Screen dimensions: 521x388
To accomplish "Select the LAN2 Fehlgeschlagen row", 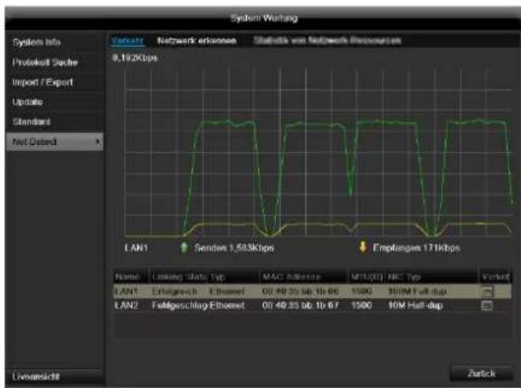I will (x=312, y=306).
